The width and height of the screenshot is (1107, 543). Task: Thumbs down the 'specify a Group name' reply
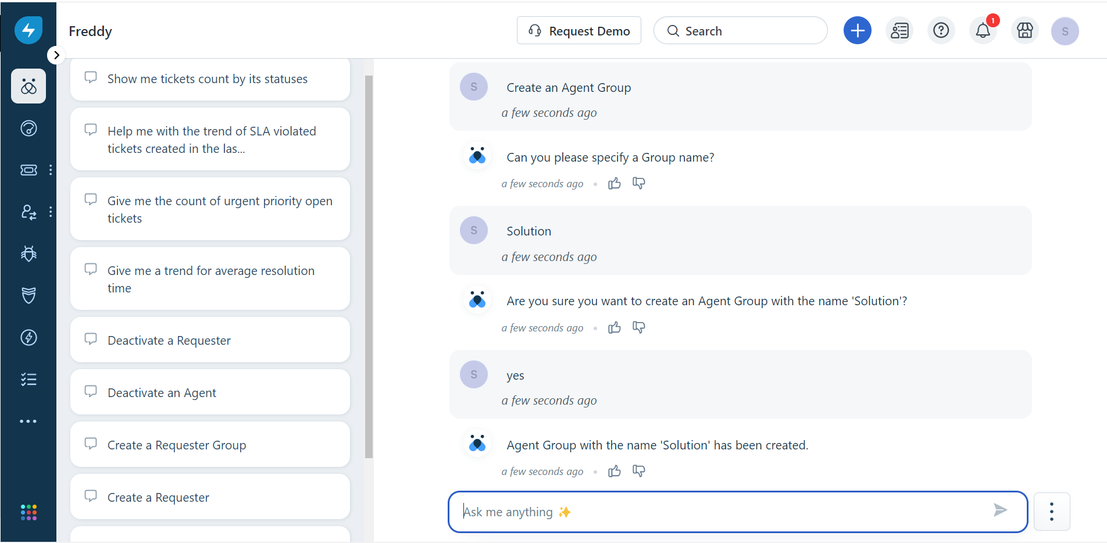click(x=639, y=184)
